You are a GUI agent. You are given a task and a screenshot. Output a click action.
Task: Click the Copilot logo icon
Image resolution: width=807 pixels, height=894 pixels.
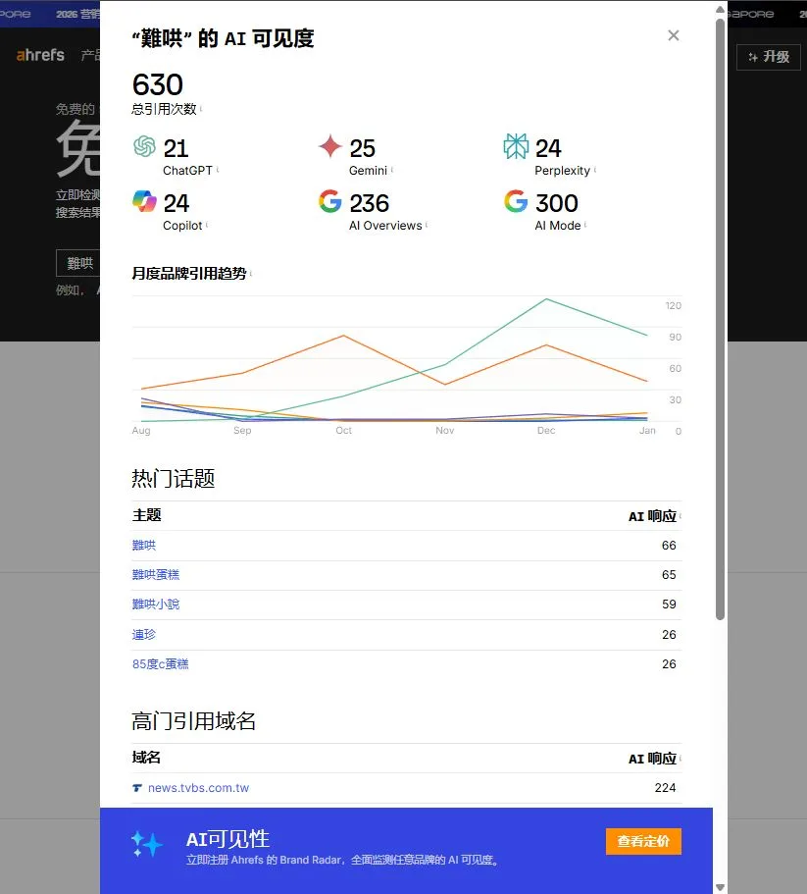click(145, 202)
